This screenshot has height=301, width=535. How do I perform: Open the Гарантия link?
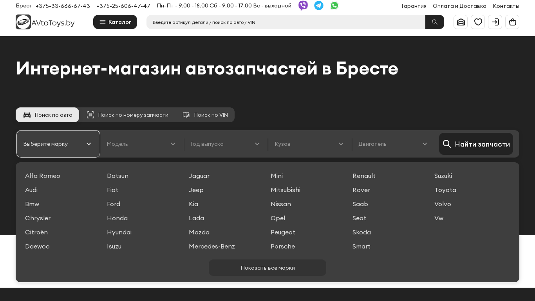pyautogui.click(x=414, y=6)
